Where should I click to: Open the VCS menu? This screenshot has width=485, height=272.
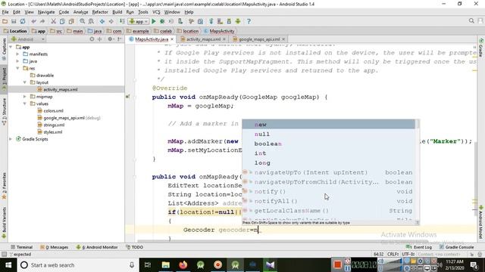point(156,12)
